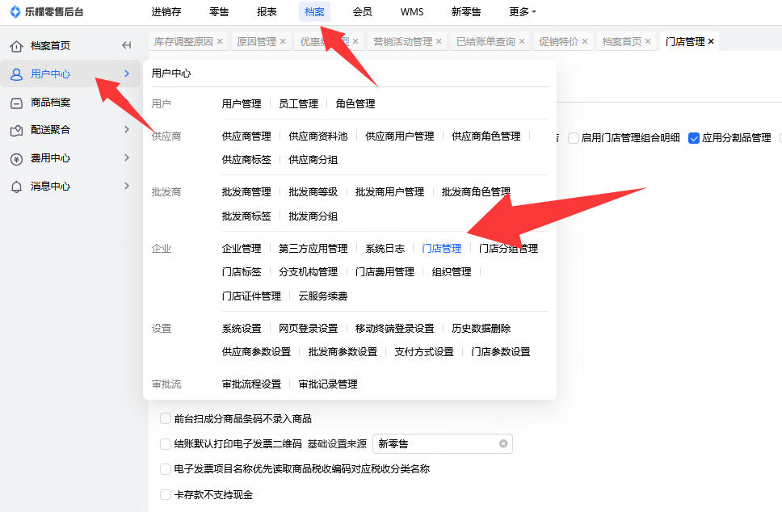Screen dimensions: 782x512
Task: Collapse the sidebar with the arrow icon
Action: click(127, 45)
